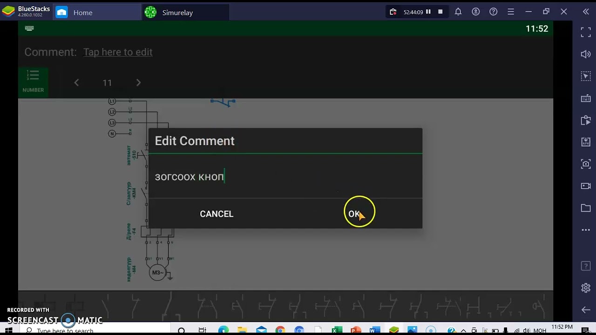Image resolution: width=596 pixels, height=335 pixels.
Task: Open keyboard game controls in sidebar
Action: click(x=586, y=98)
